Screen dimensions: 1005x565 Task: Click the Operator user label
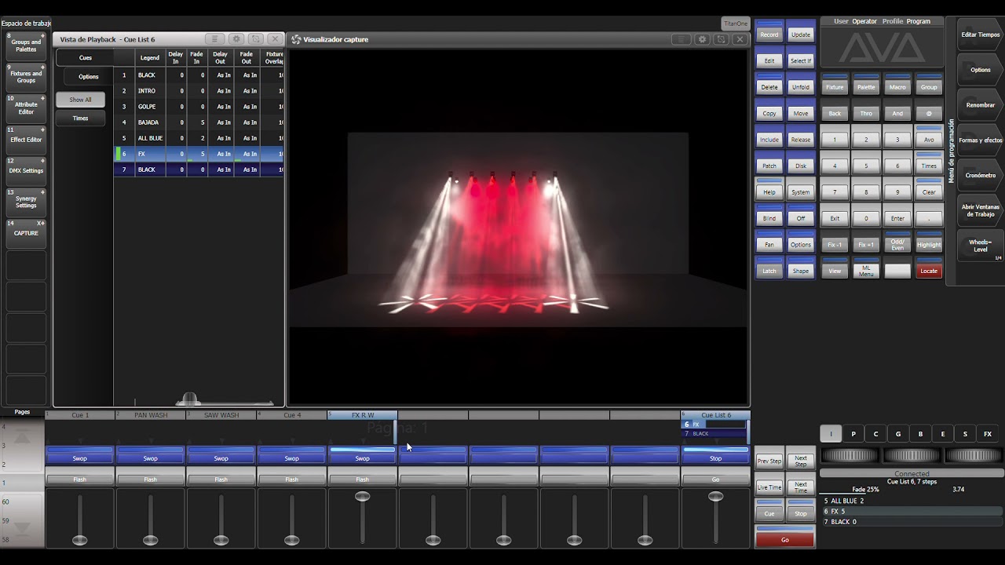coord(864,21)
